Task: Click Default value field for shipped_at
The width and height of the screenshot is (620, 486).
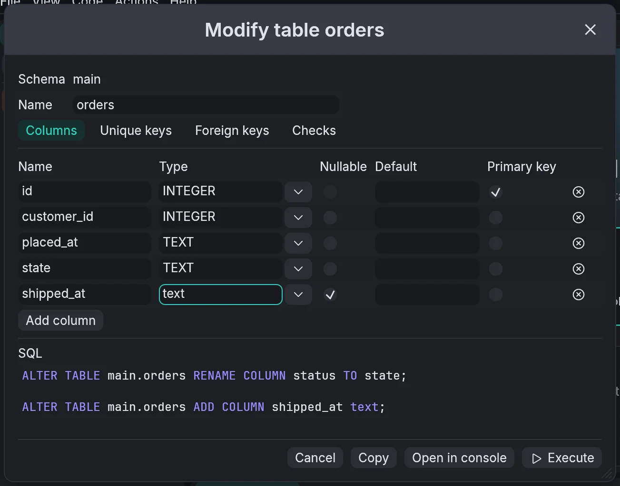Action: tap(427, 295)
